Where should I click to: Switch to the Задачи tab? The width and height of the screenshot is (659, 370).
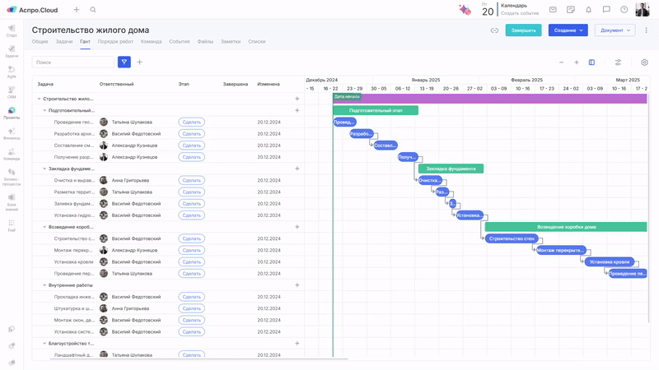(63, 41)
